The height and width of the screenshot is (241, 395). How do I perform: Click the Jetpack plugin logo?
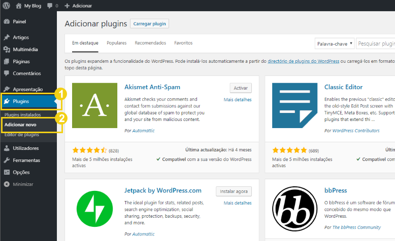tap(95, 209)
